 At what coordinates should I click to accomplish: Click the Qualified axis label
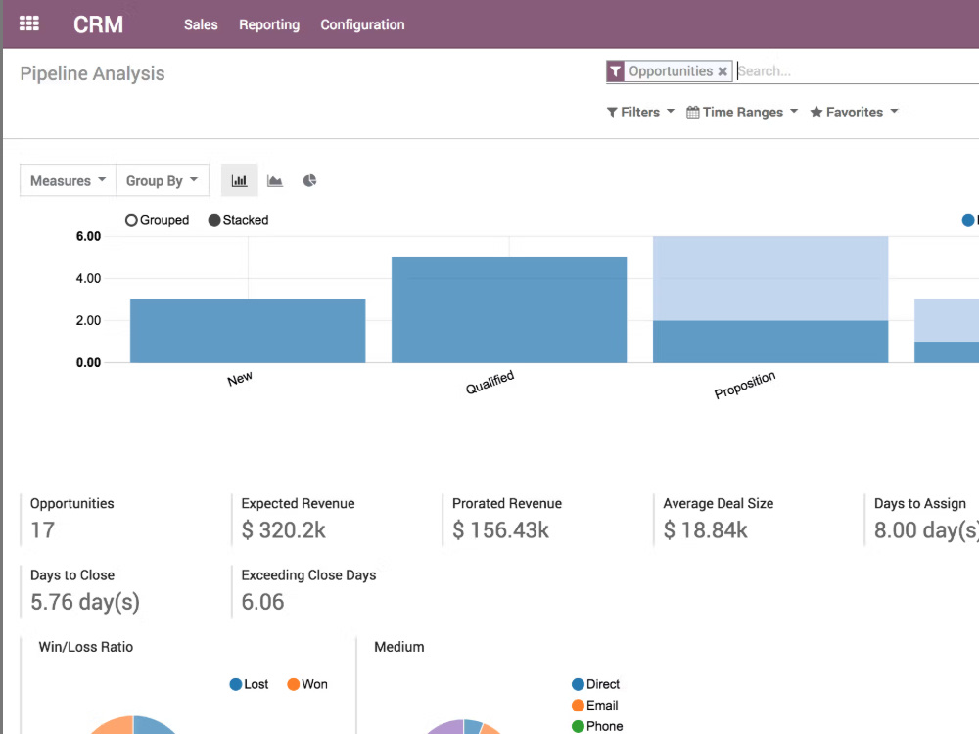tap(489, 382)
